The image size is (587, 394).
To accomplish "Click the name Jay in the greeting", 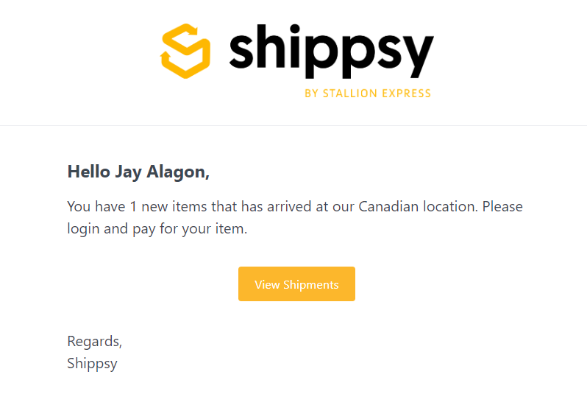I will click(129, 172).
